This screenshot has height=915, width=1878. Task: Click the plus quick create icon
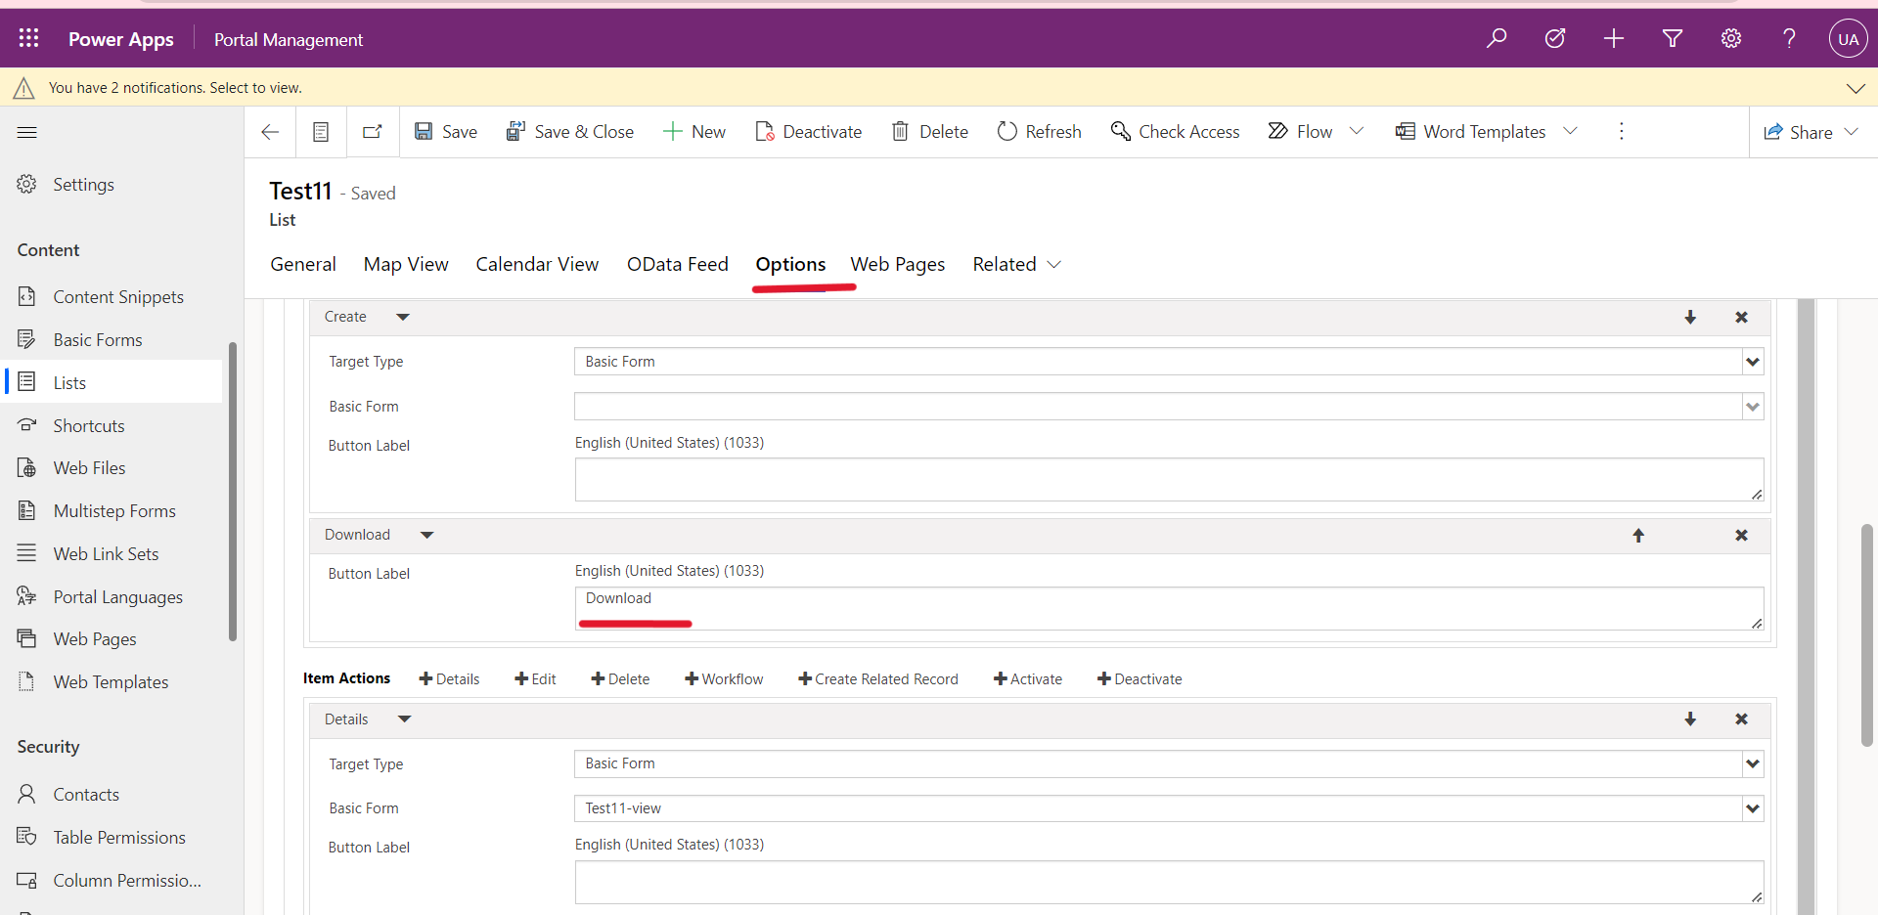click(1614, 38)
